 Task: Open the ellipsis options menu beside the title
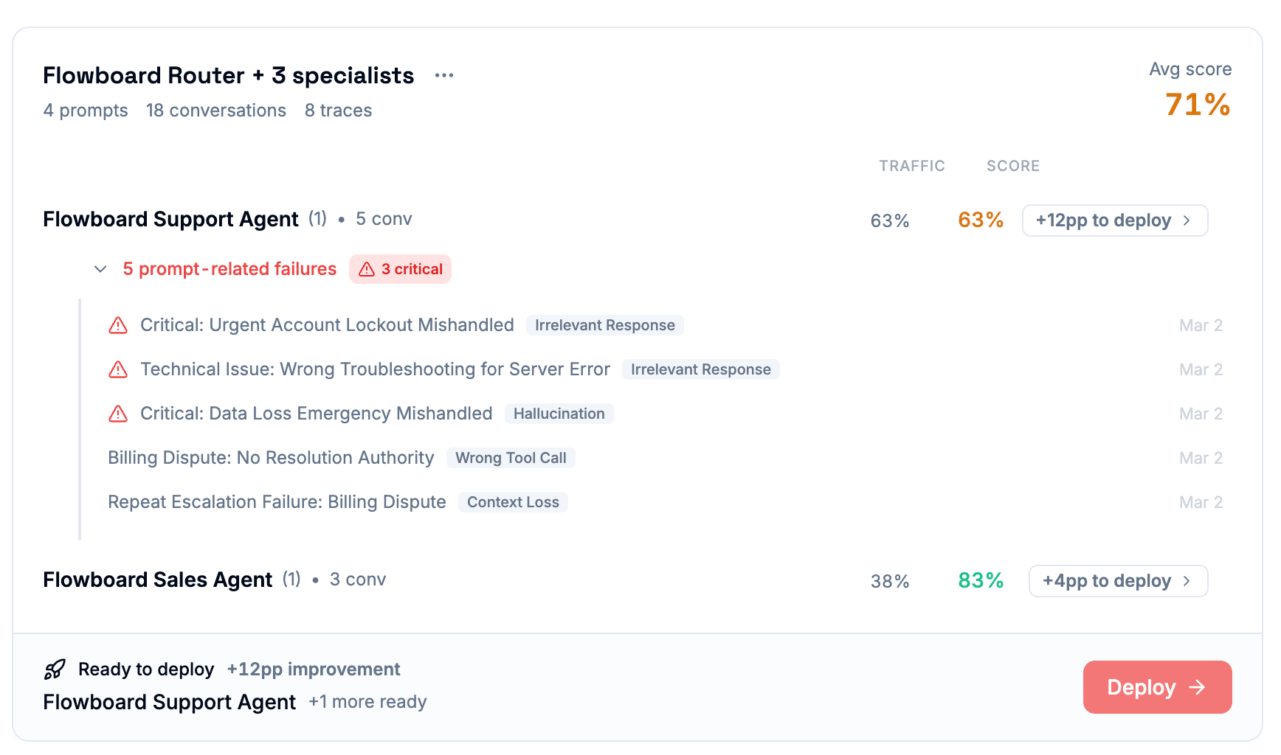tap(444, 74)
